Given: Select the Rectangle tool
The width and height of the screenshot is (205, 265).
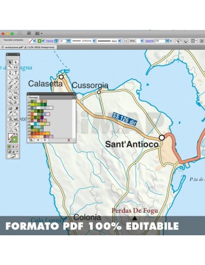Looking at the screenshot, I should click(x=16, y=77).
